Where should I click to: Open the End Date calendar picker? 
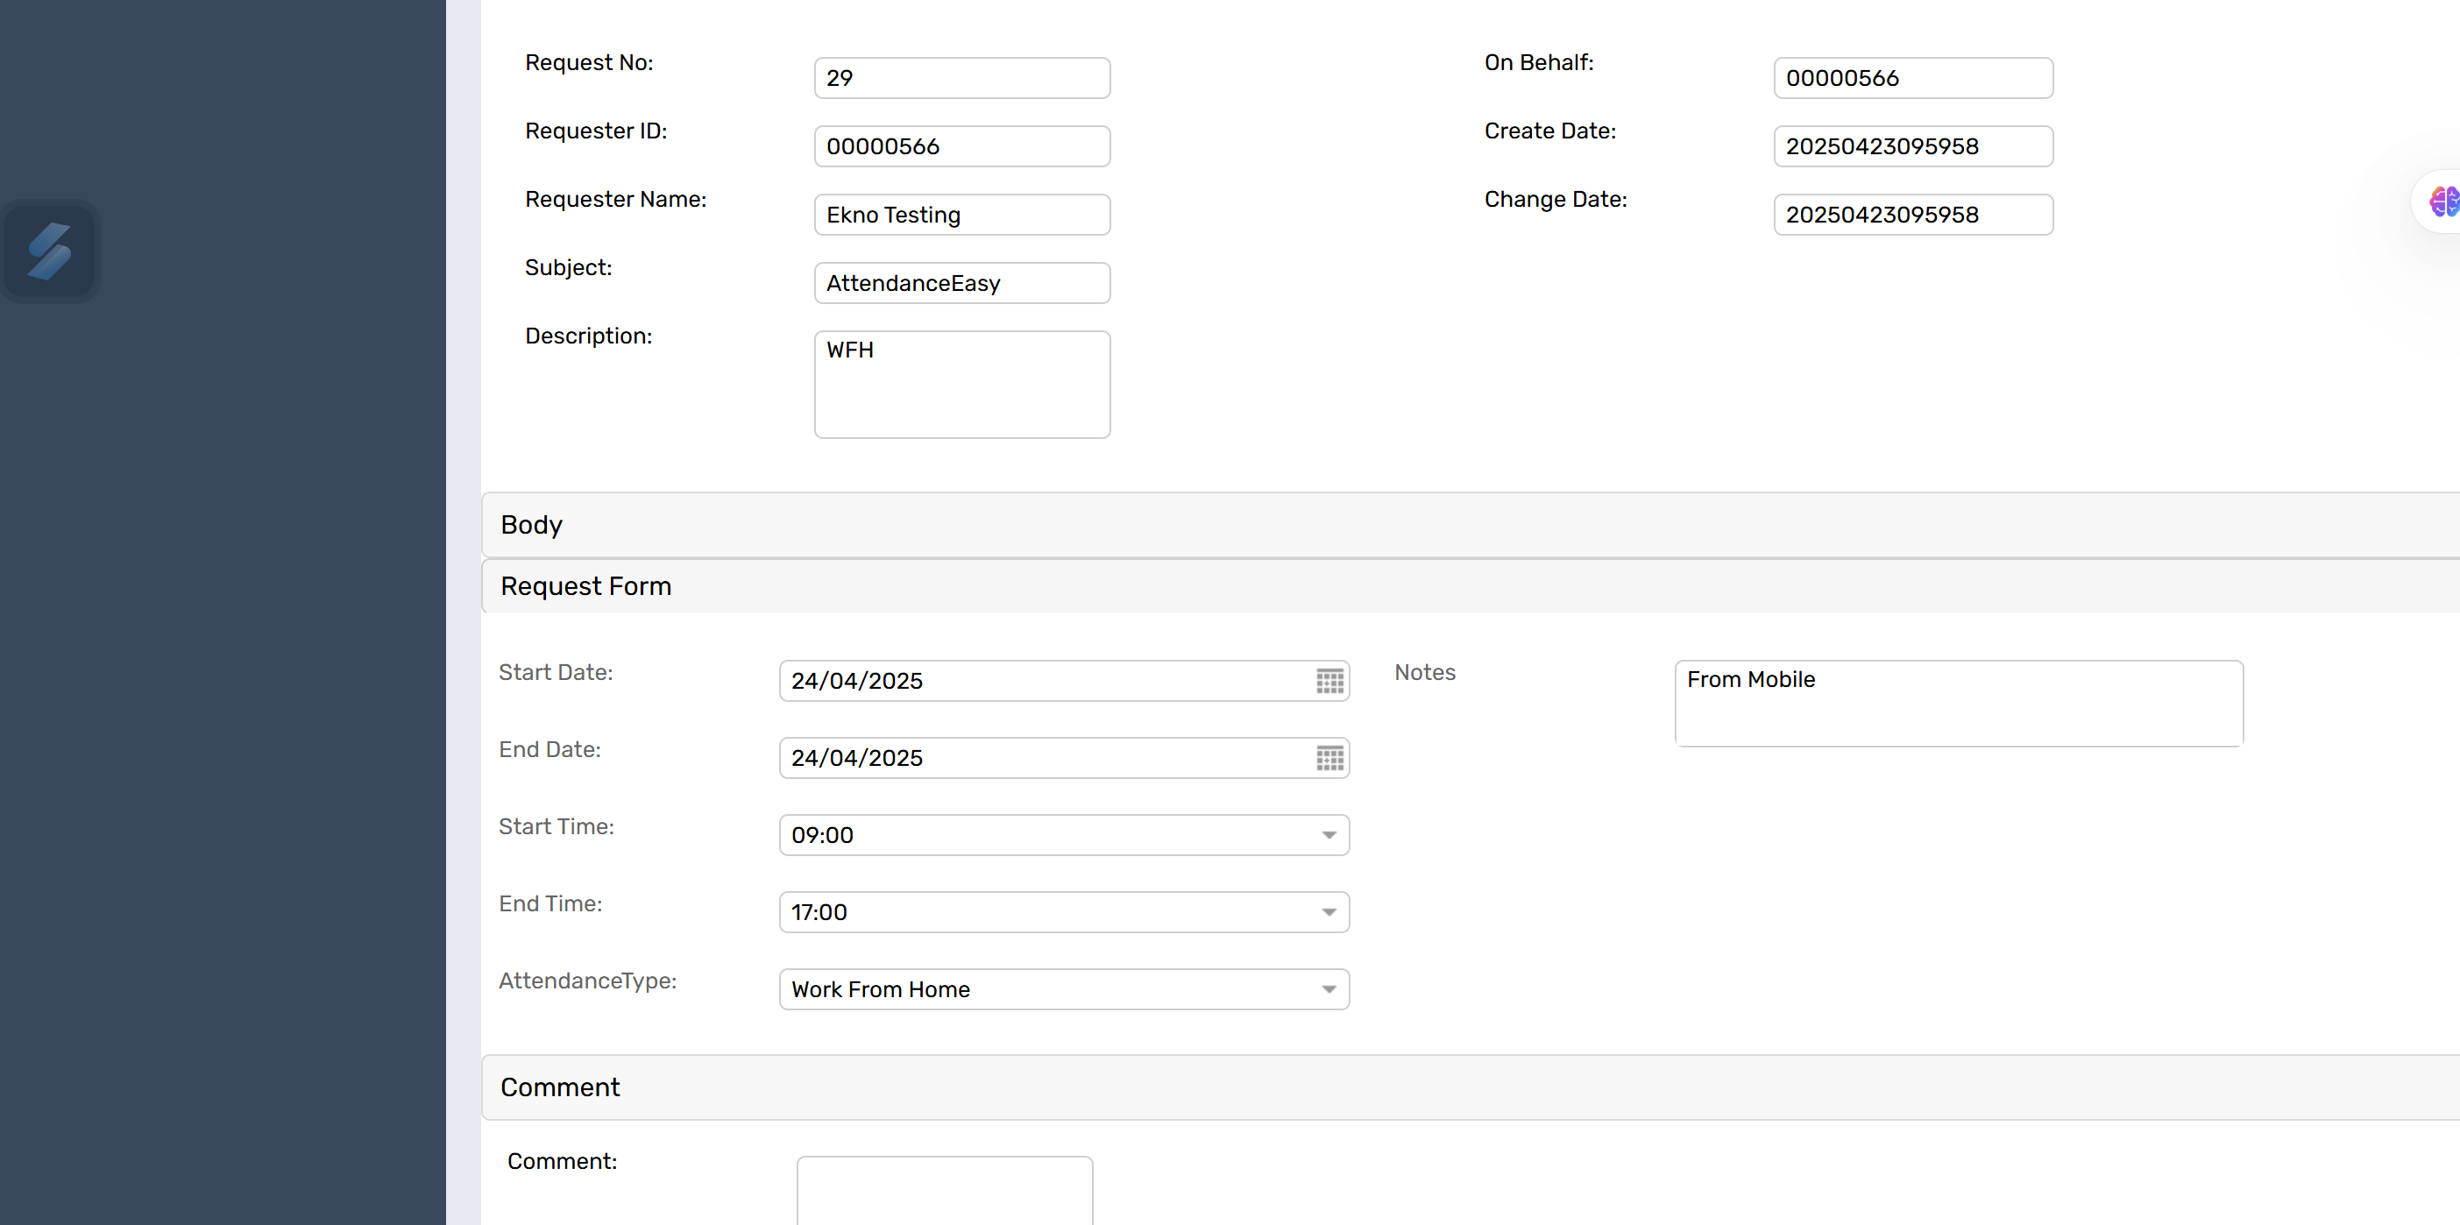coord(1329,758)
